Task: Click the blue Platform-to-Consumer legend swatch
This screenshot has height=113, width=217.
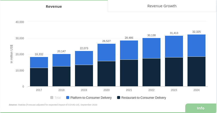Action: (x=68, y=97)
